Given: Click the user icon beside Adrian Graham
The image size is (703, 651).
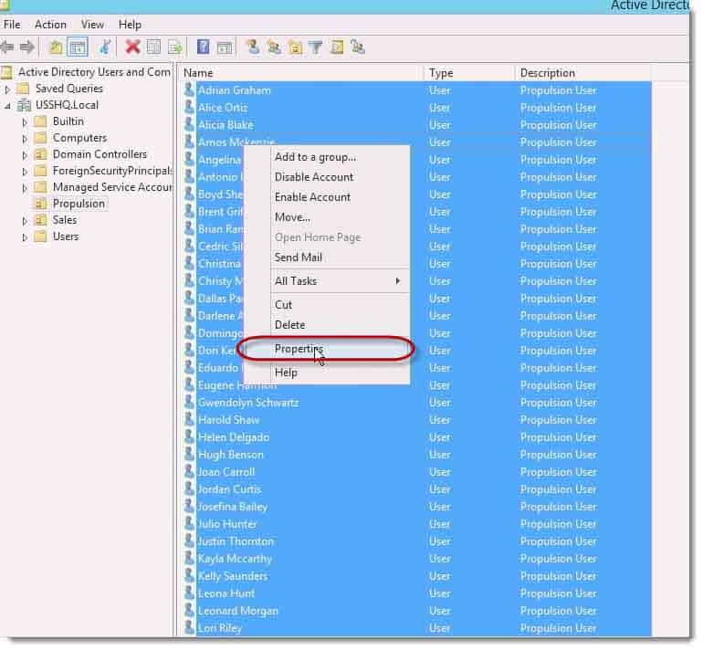Looking at the screenshot, I should click(x=189, y=89).
